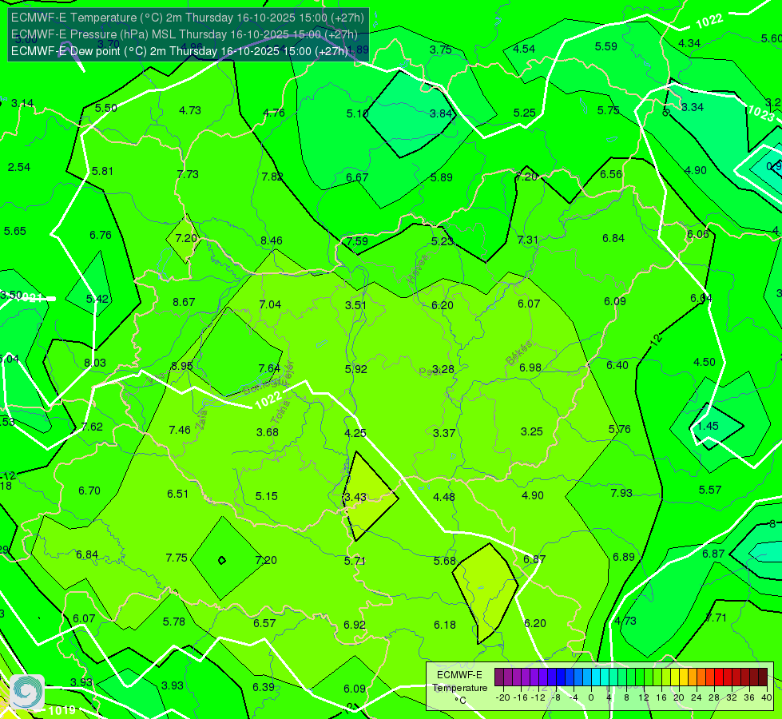
Task: Click the 6.98 dew point value
Action: [x=530, y=367]
